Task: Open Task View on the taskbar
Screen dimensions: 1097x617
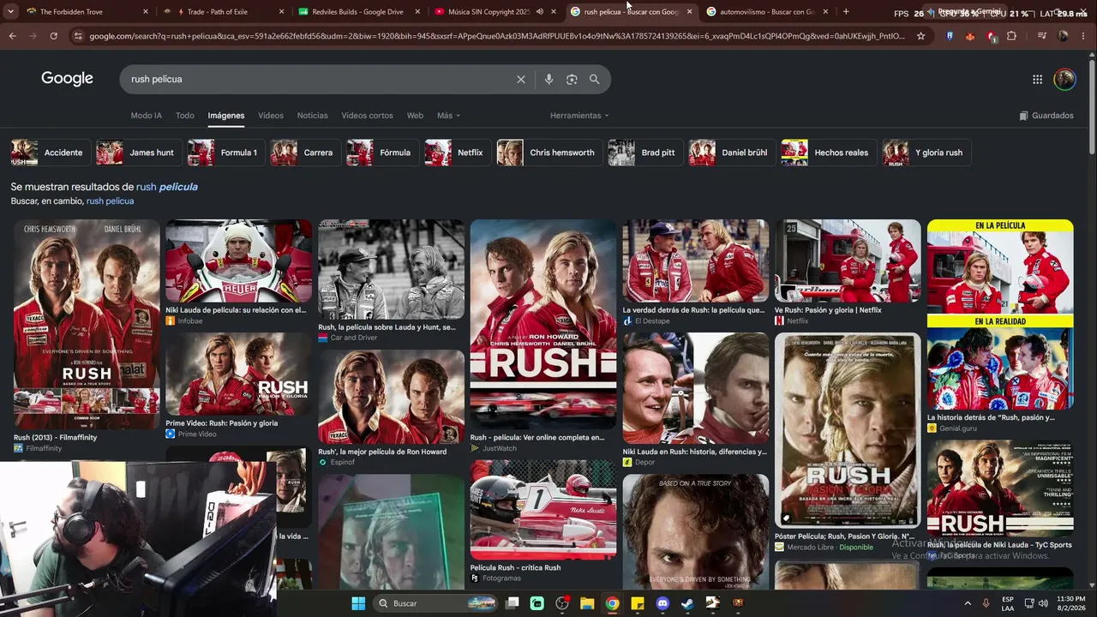Action: tap(513, 603)
